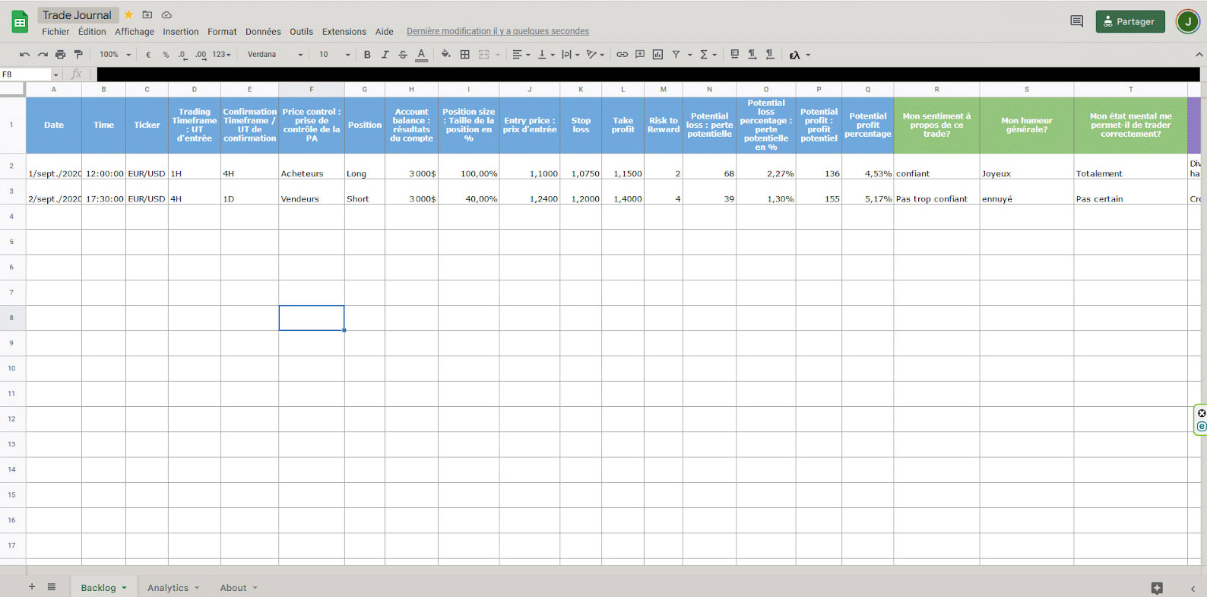Decrease decimal places
This screenshot has height=597, width=1207.
(x=182, y=55)
